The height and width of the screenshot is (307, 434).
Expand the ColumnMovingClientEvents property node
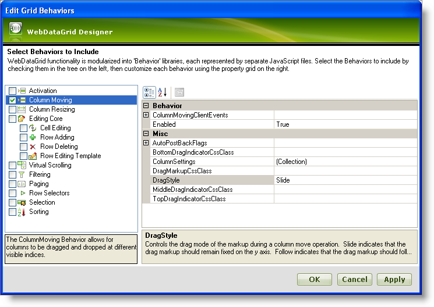point(146,115)
